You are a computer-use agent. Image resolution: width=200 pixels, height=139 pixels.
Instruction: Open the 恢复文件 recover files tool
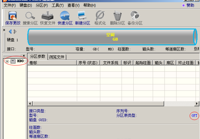tap(48, 18)
